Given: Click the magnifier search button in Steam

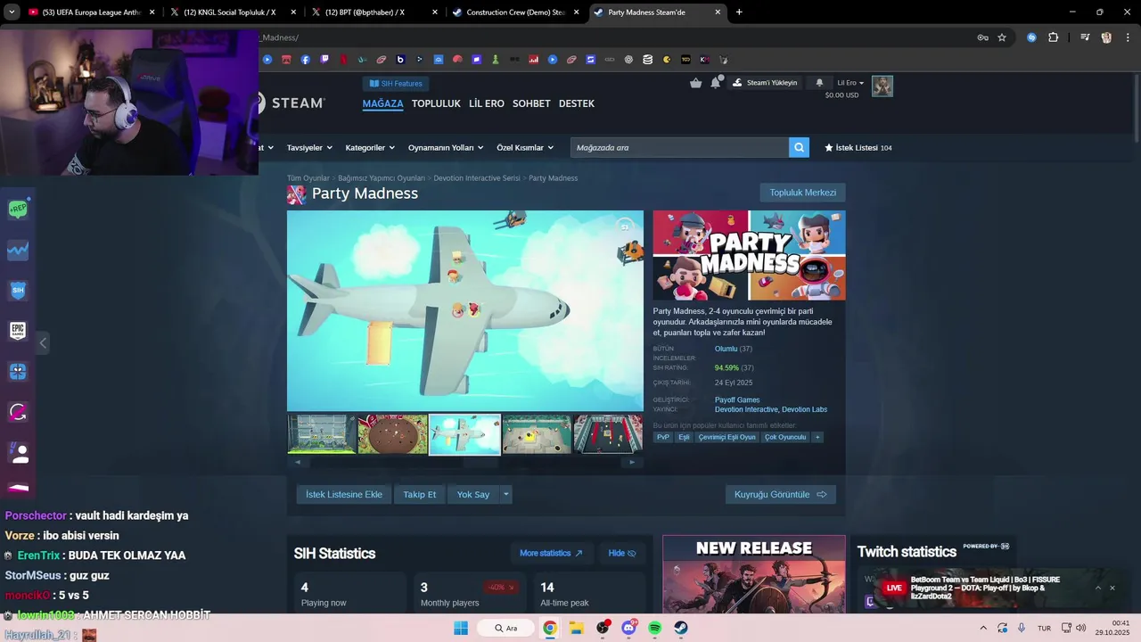Looking at the screenshot, I should (799, 147).
